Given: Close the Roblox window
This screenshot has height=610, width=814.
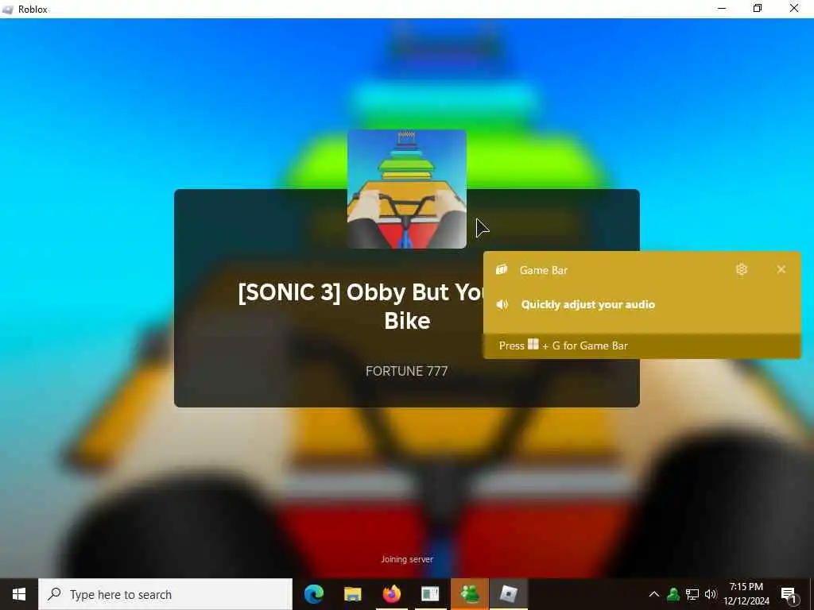Looking at the screenshot, I should (x=794, y=8).
